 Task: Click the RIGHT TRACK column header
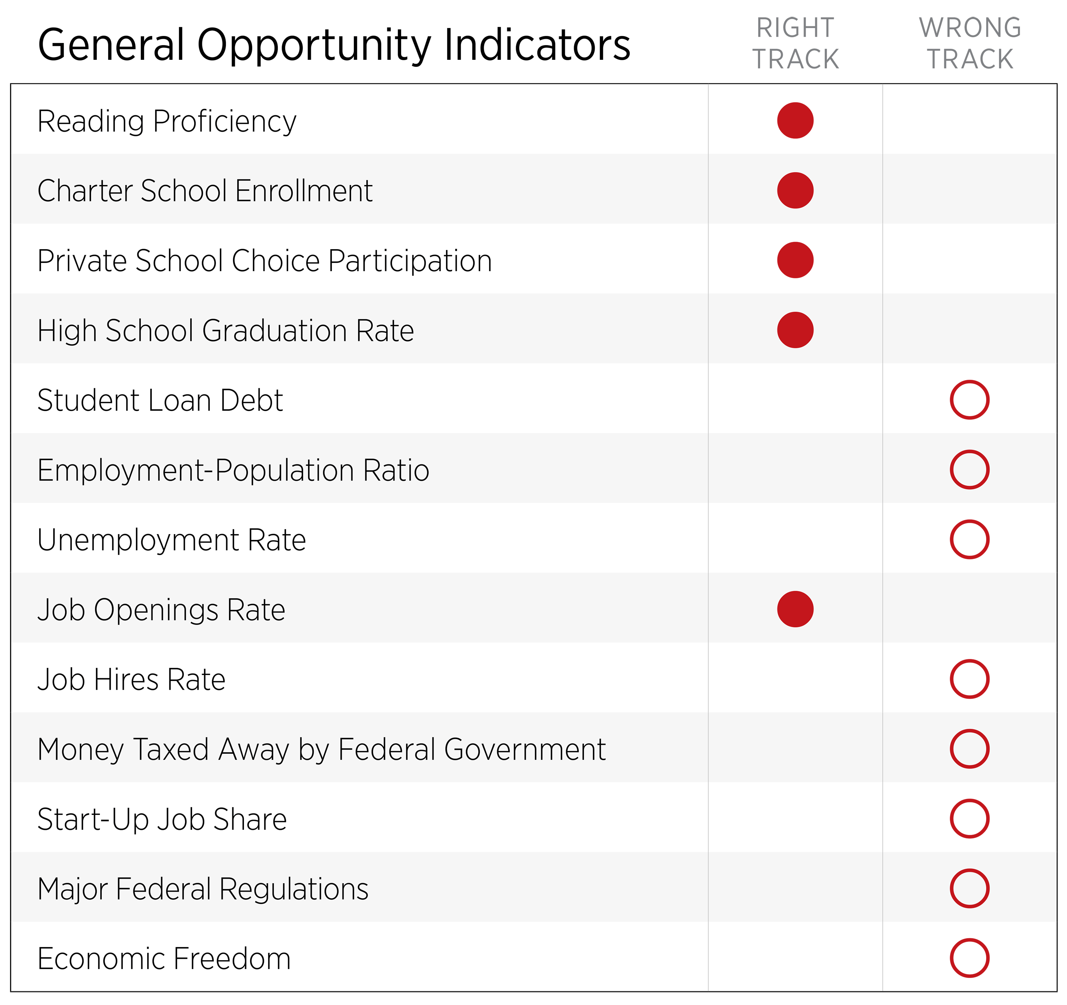[795, 43]
